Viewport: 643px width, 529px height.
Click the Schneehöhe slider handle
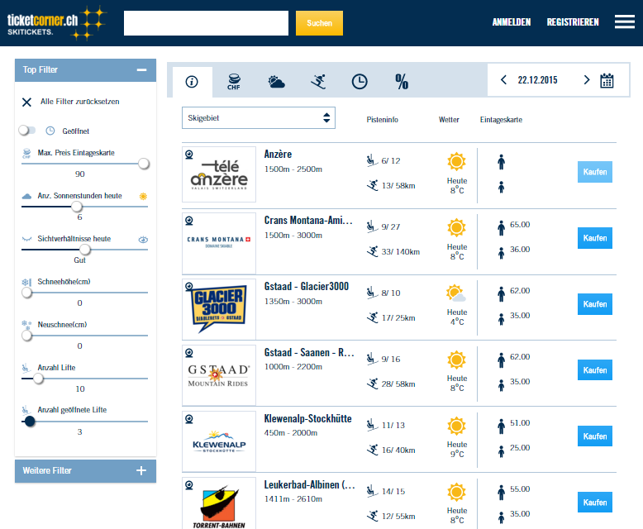pyautogui.click(x=27, y=293)
